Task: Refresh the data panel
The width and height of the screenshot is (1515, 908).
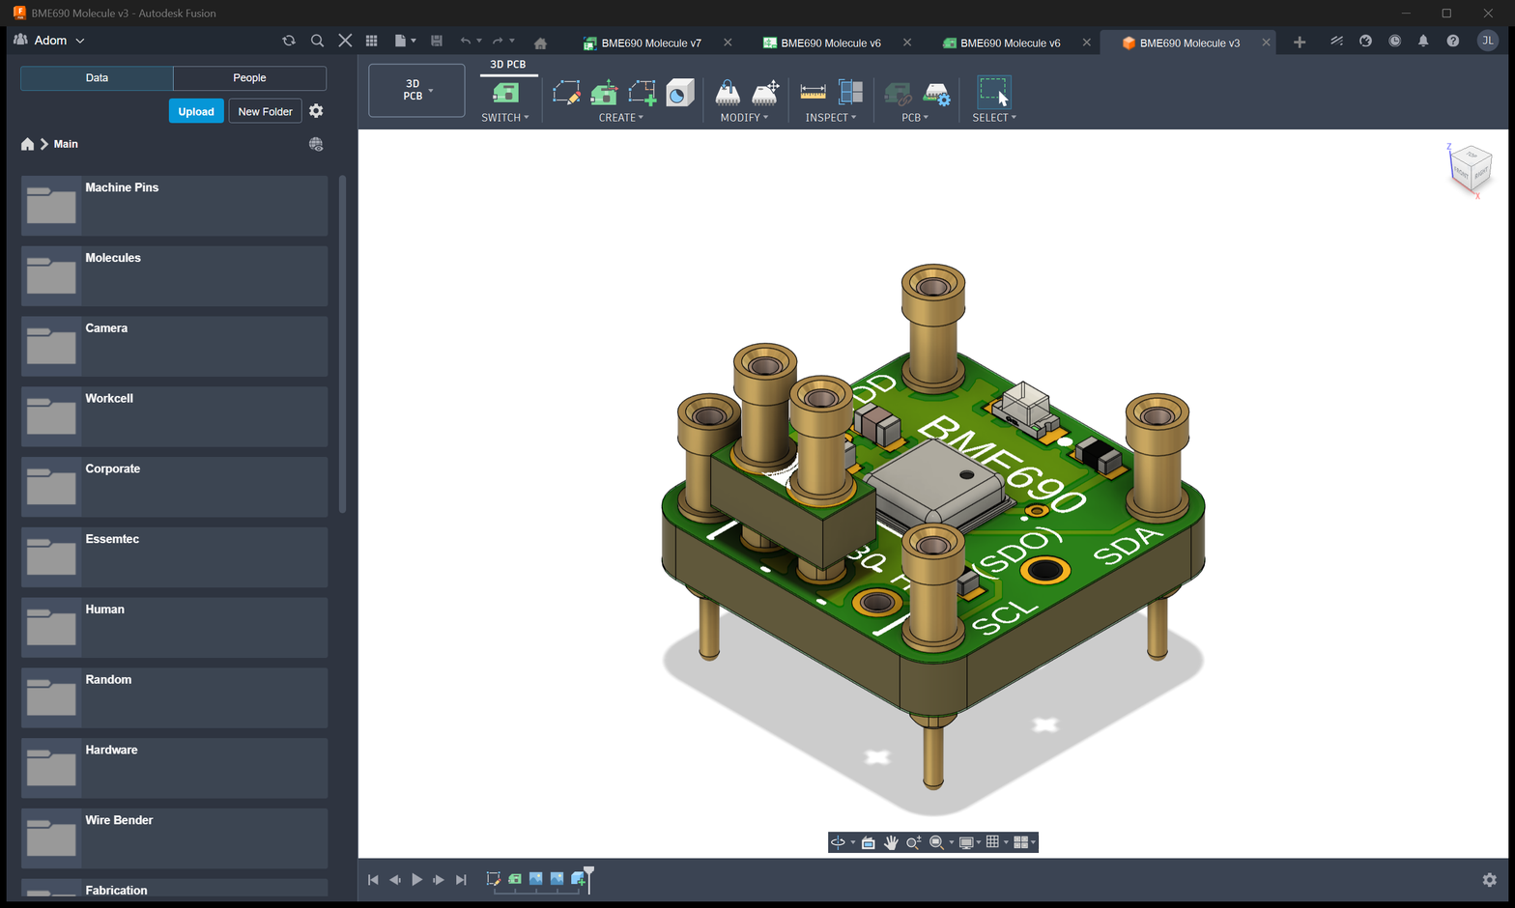Action: 288,41
